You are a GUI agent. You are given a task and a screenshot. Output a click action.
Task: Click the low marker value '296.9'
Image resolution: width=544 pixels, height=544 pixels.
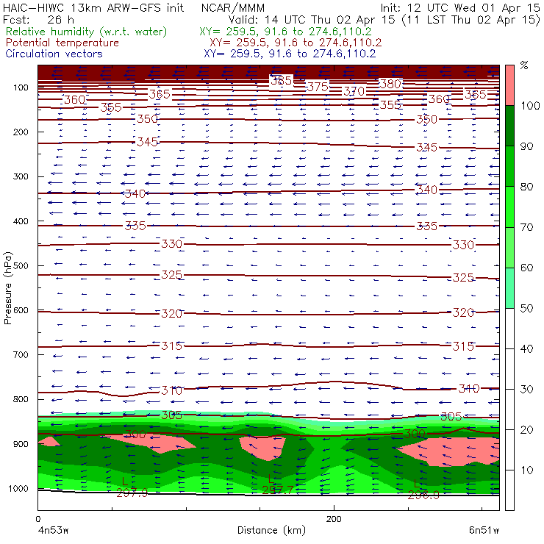[423, 495]
